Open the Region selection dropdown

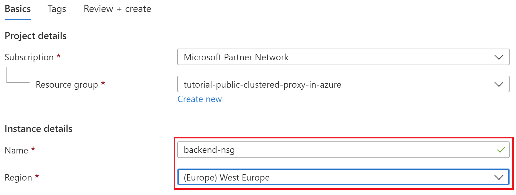point(338,177)
